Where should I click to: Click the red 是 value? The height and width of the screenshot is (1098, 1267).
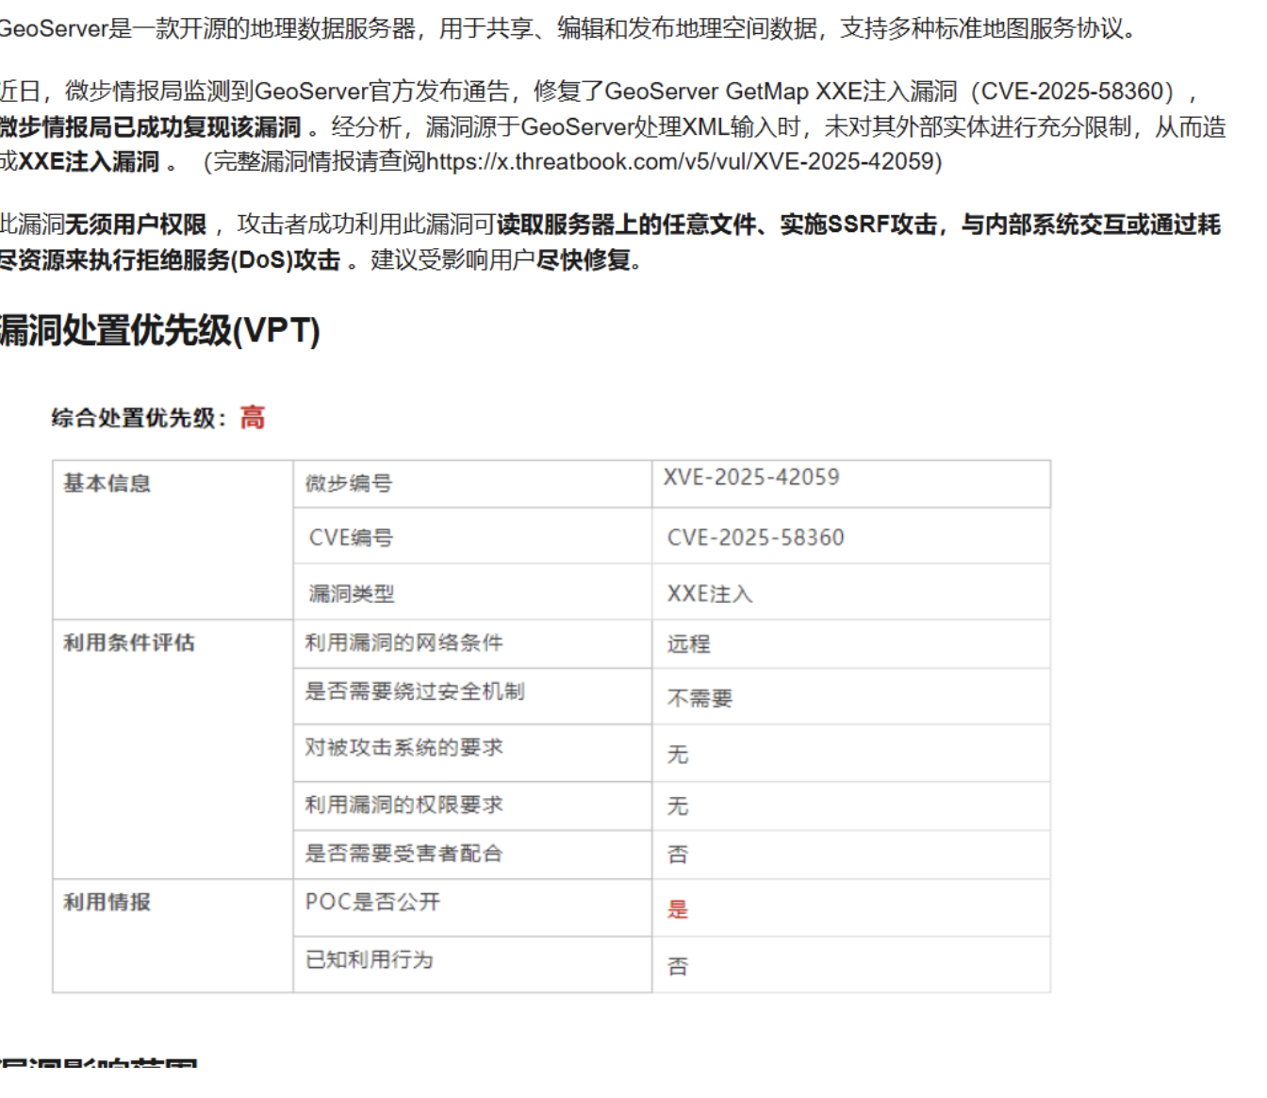(x=678, y=909)
